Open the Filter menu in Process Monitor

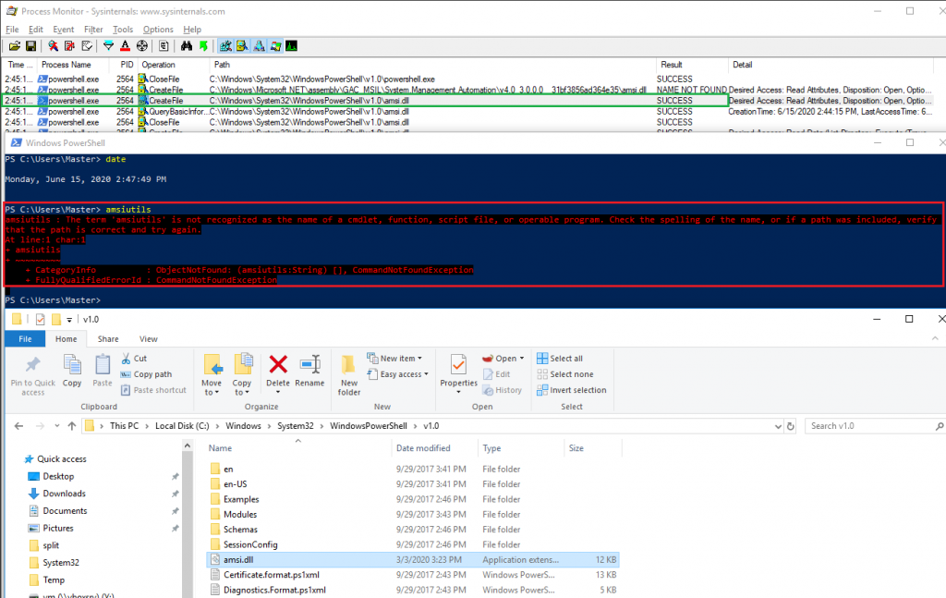click(93, 30)
